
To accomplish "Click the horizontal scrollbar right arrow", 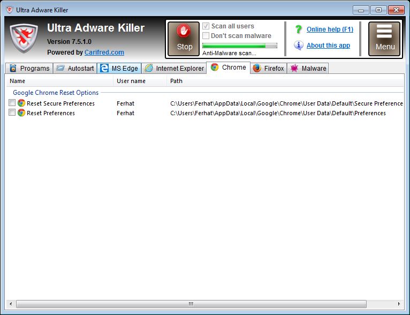I will 399,304.
